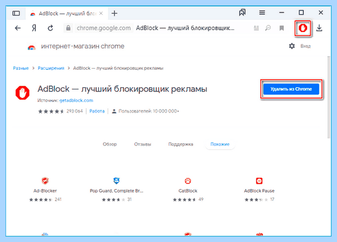Click the page title text in address bar
The width and height of the screenshot is (337, 242).
pos(185,28)
